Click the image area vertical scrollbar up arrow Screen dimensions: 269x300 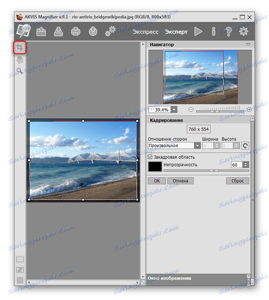(x=143, y=44)
